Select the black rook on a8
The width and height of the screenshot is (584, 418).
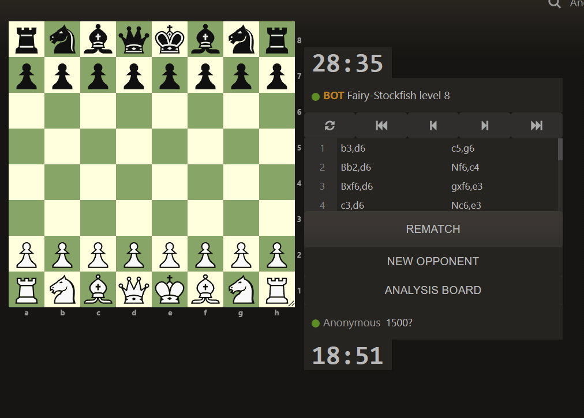(x=27, y=39)
